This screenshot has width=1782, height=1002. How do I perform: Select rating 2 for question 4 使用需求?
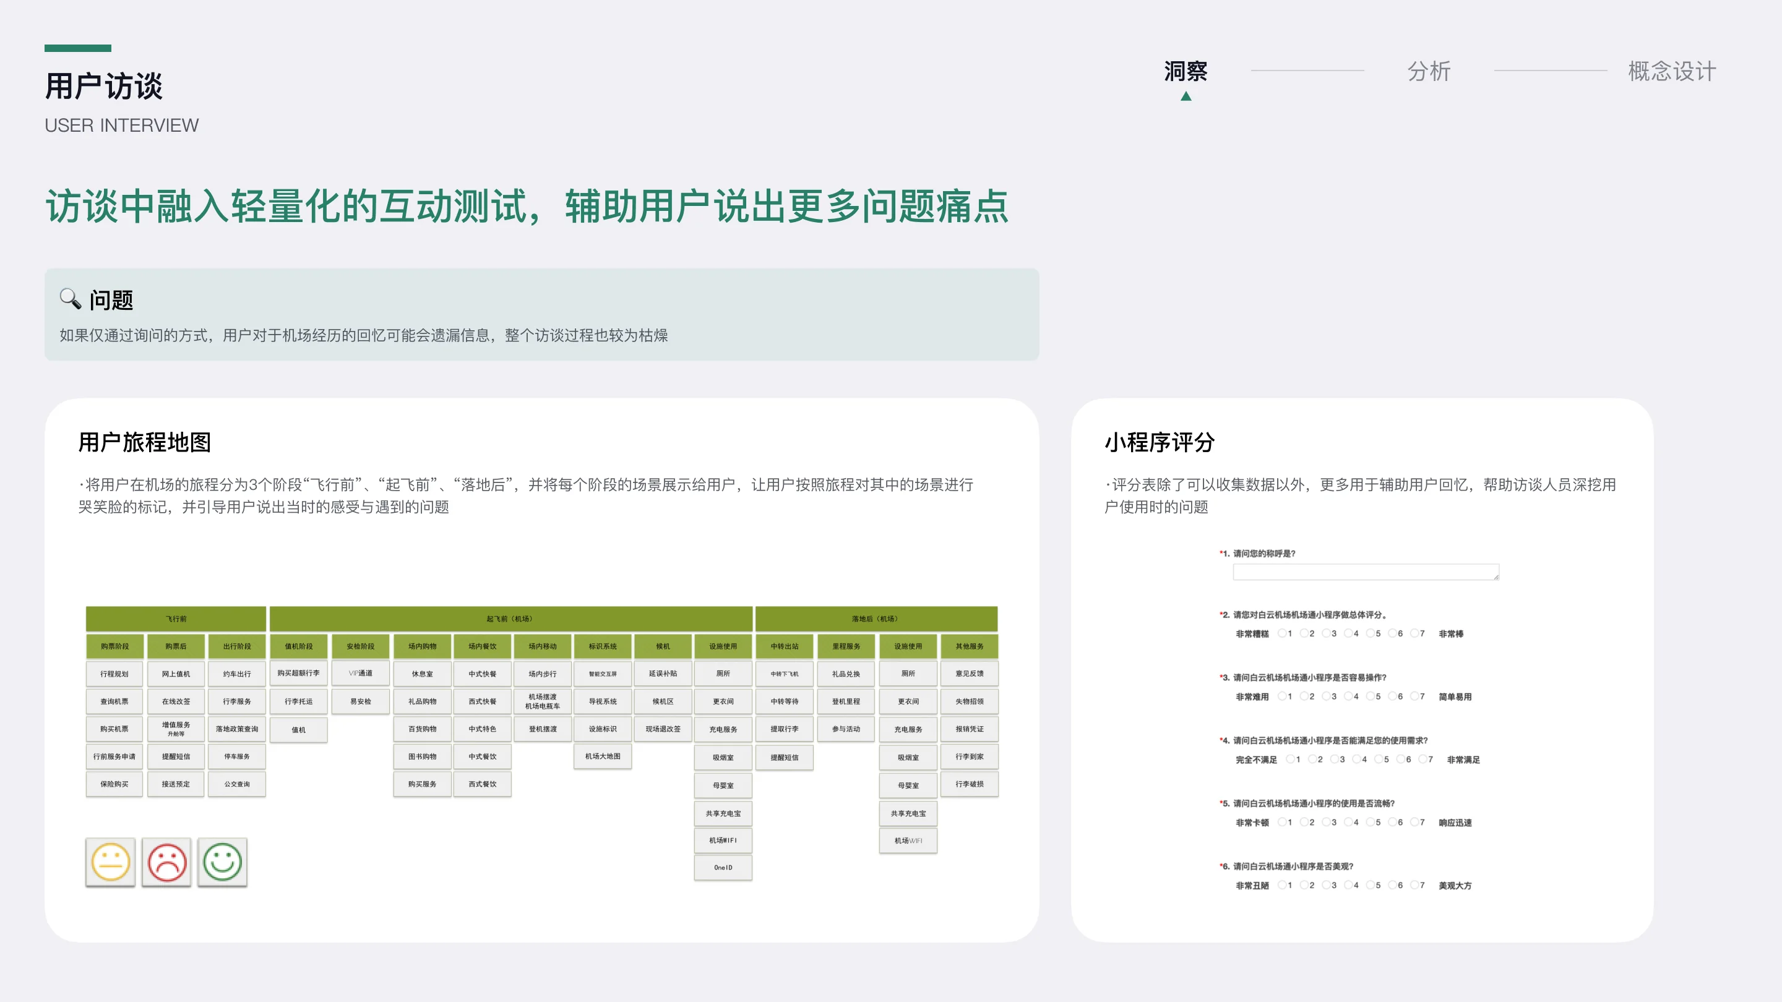pos(1312,760)
